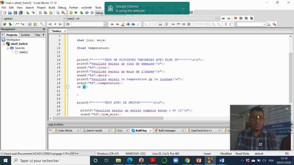Click the Rebuild icon

[x=87, y=13]
